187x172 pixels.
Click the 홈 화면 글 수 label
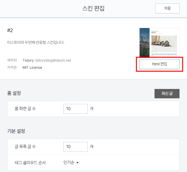pyautogui.click(x=25, y=109)
